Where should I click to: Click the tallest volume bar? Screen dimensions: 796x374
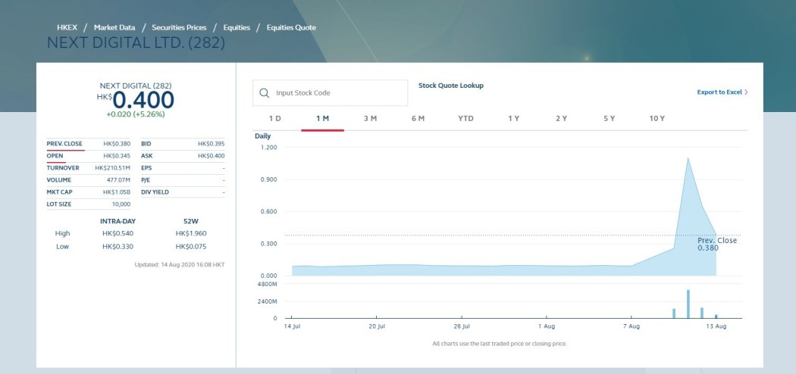(x=688, y=304)
